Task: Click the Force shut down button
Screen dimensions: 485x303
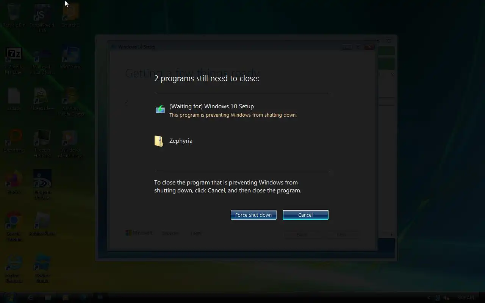Action: coord(253,215)
